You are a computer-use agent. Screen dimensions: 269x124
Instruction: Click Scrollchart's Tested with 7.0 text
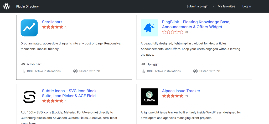89,71
